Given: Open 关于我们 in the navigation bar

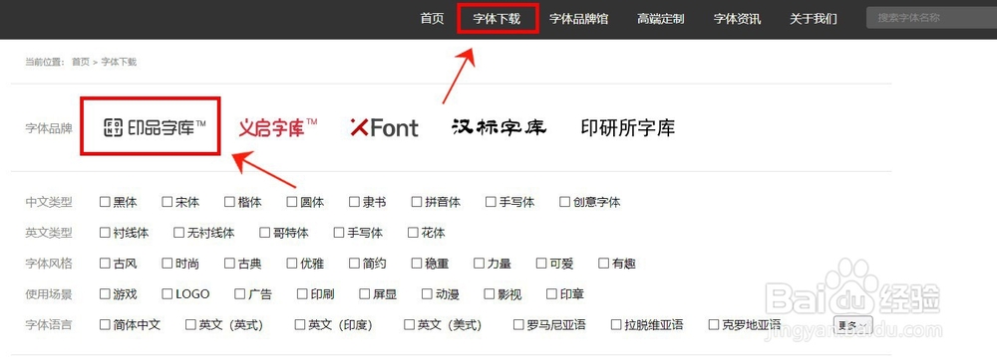Looking at the screenshot, I should (x=814, y=18).
